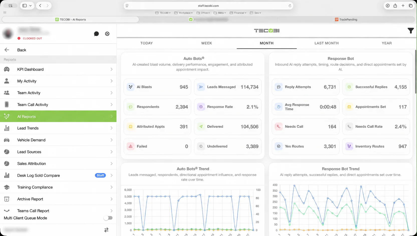This screenshot has height=236, width=417.
Task: Open Safari sidebar dropdown arrow
Action: point(31,5)
